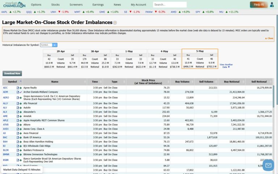Open the document icon for ALX

18,112
